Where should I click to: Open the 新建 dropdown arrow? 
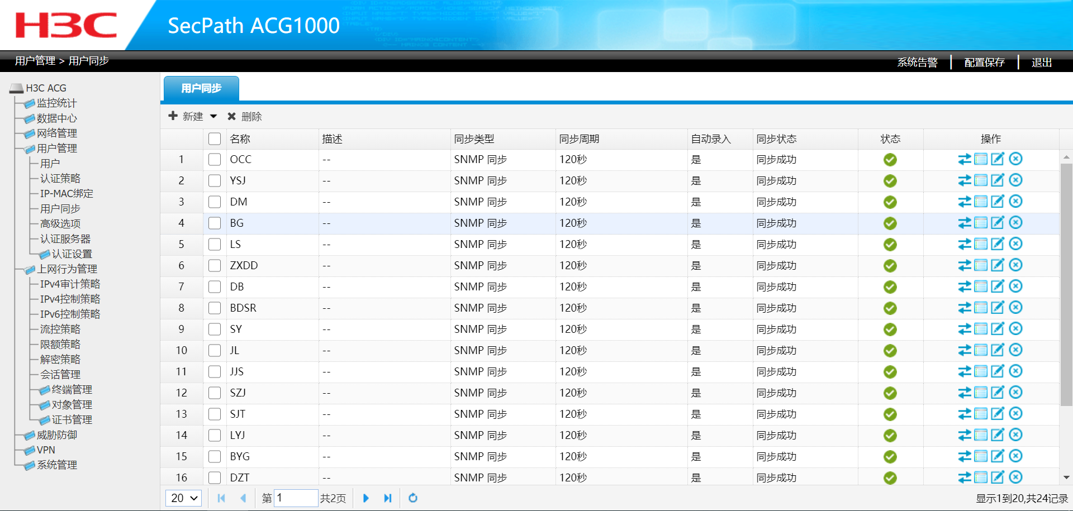[x=213, y=116]
